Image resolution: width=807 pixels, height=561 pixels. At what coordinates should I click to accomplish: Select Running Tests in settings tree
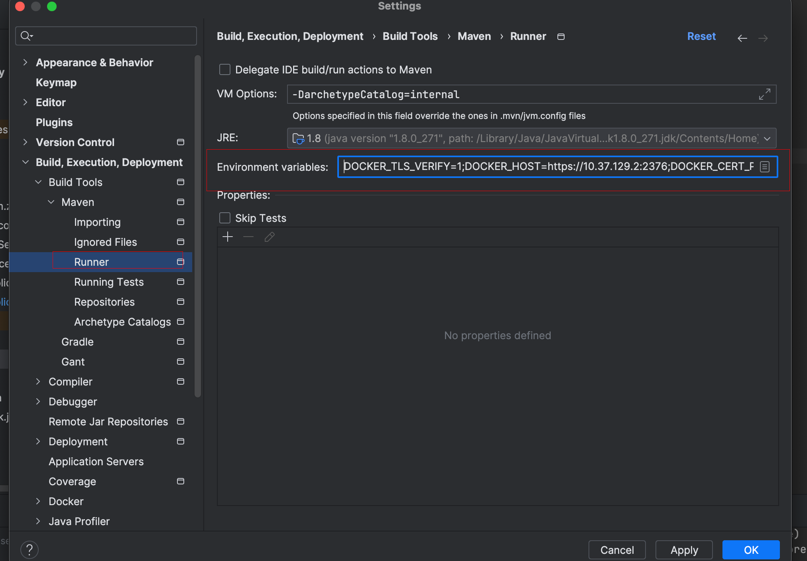coord(109,282)
